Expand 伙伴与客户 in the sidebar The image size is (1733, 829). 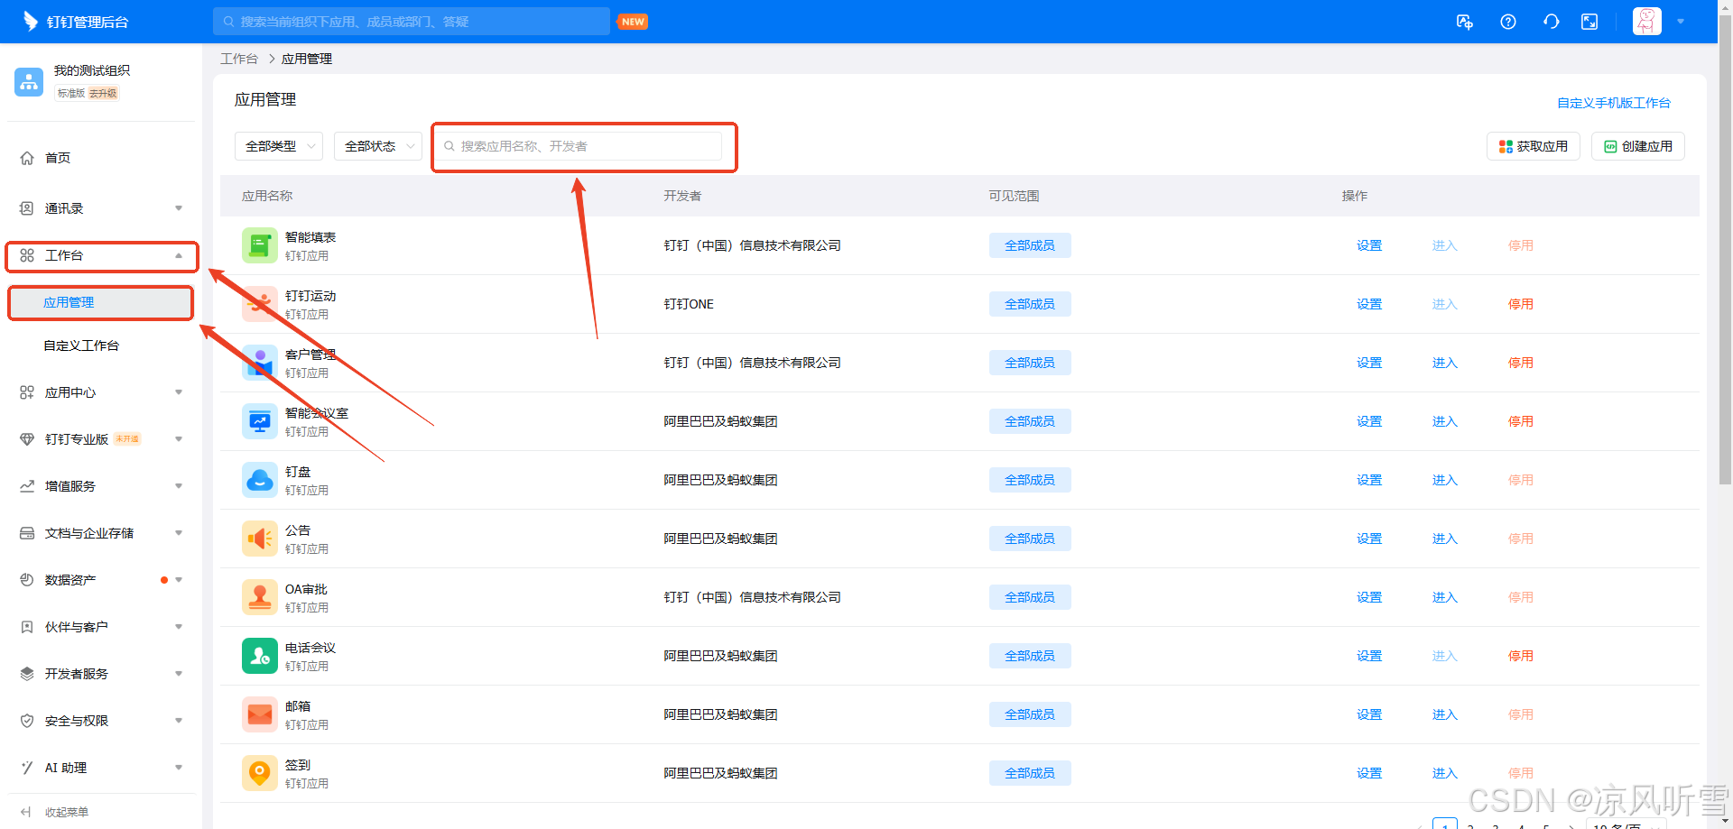click(101, 627)
